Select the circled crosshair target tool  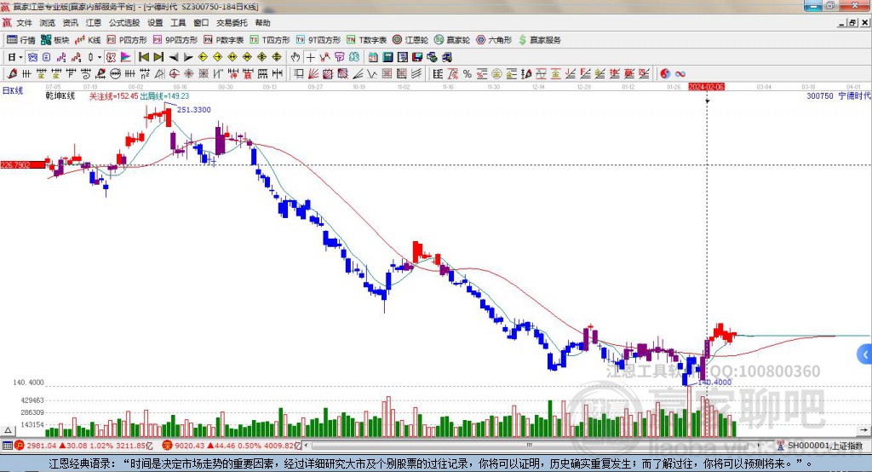click(174, 73)
